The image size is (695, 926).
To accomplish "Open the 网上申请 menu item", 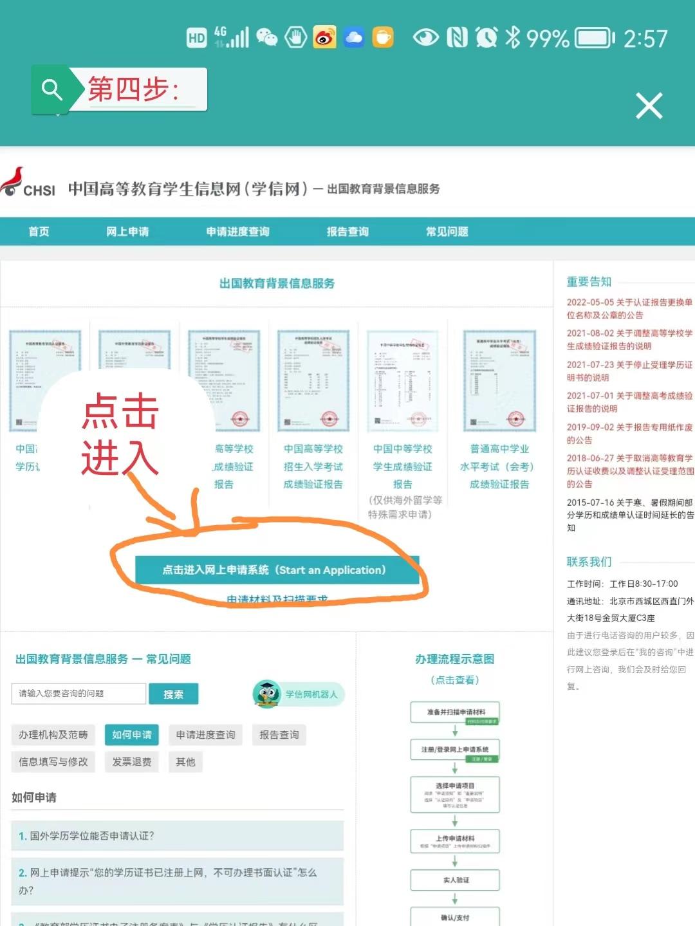I will click(x=129, y=232).
